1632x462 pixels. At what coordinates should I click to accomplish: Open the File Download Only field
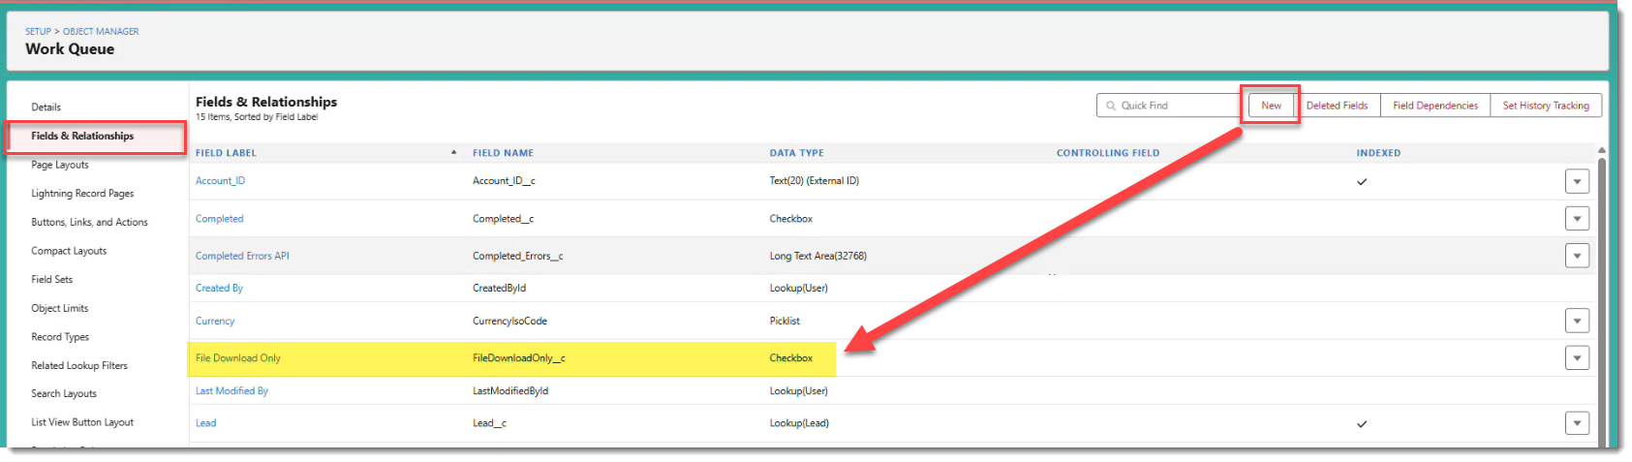click(238, 358)
